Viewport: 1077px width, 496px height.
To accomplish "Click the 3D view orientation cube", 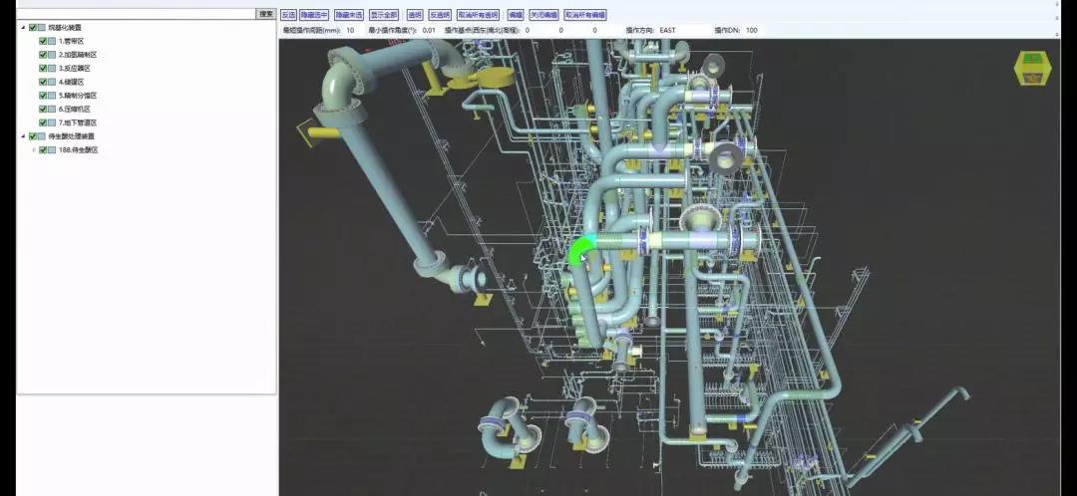I will point(1031,70).
